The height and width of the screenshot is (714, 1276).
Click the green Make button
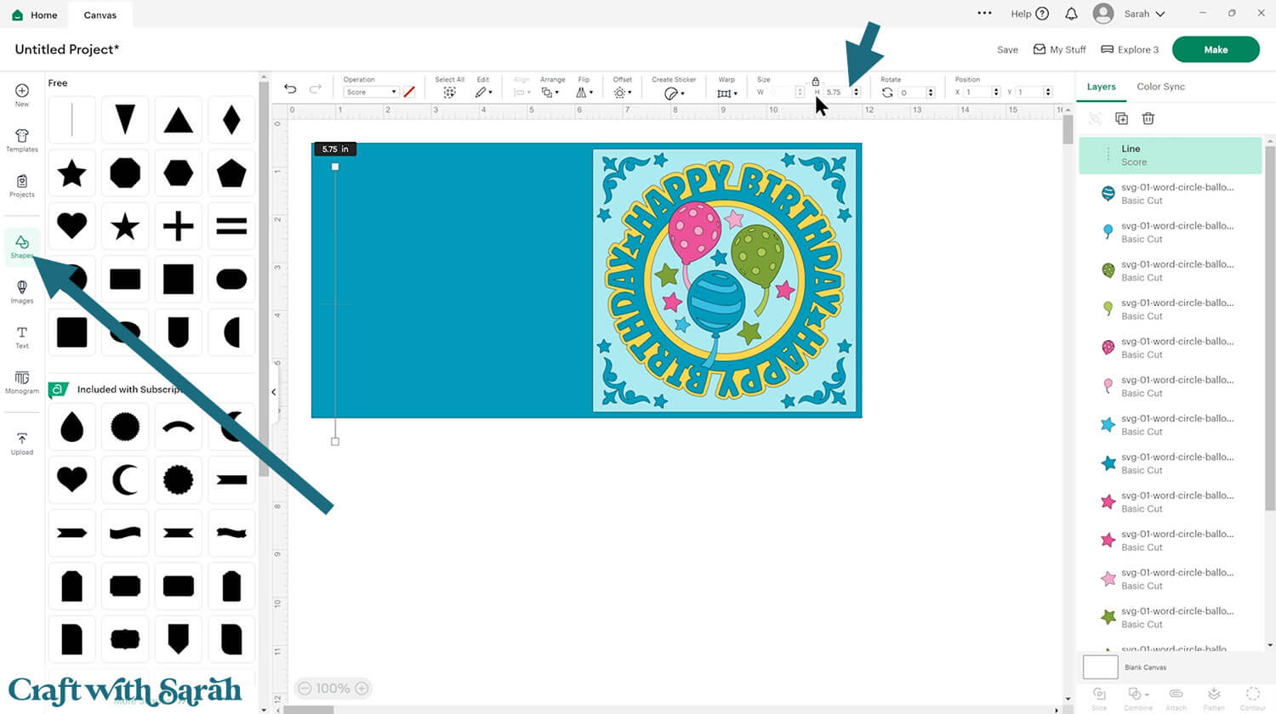coord(1215,49)
